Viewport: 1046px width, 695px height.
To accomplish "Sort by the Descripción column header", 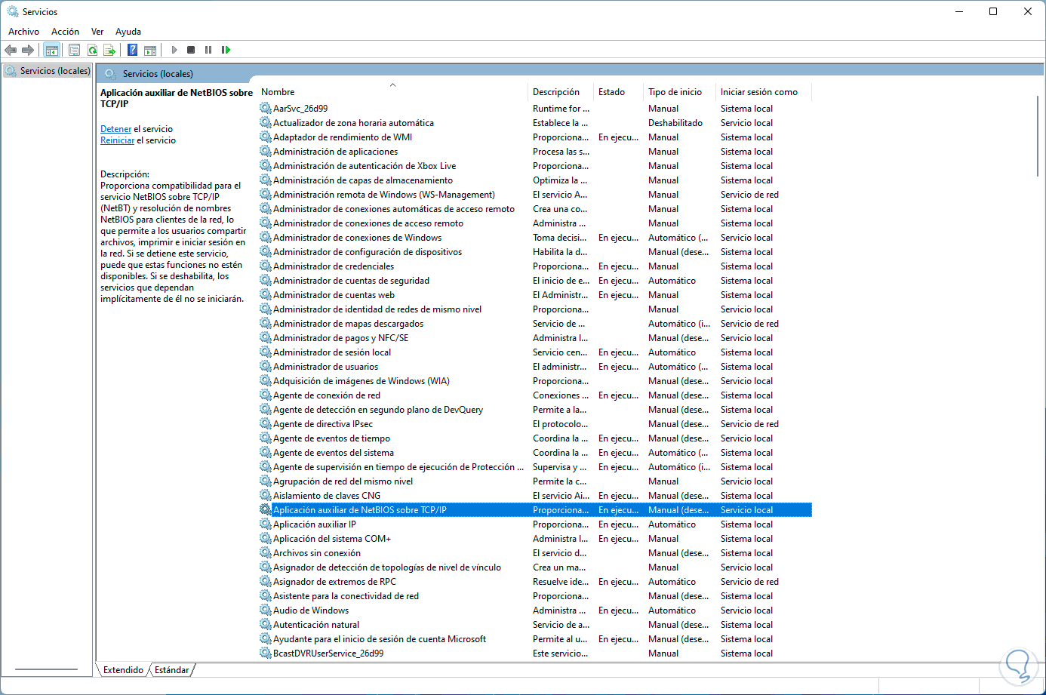I will click(561, 92).
